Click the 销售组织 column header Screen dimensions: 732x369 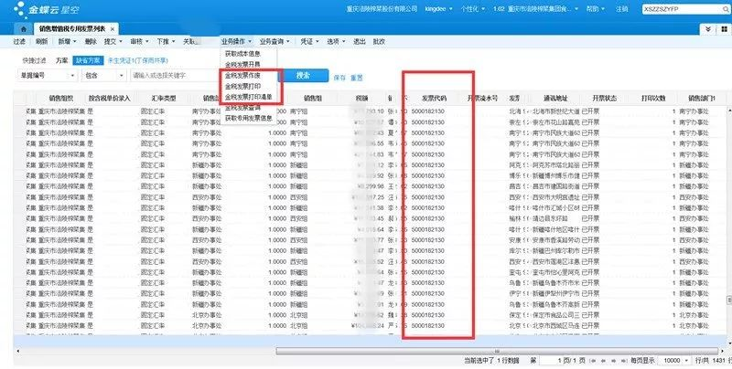60,99
